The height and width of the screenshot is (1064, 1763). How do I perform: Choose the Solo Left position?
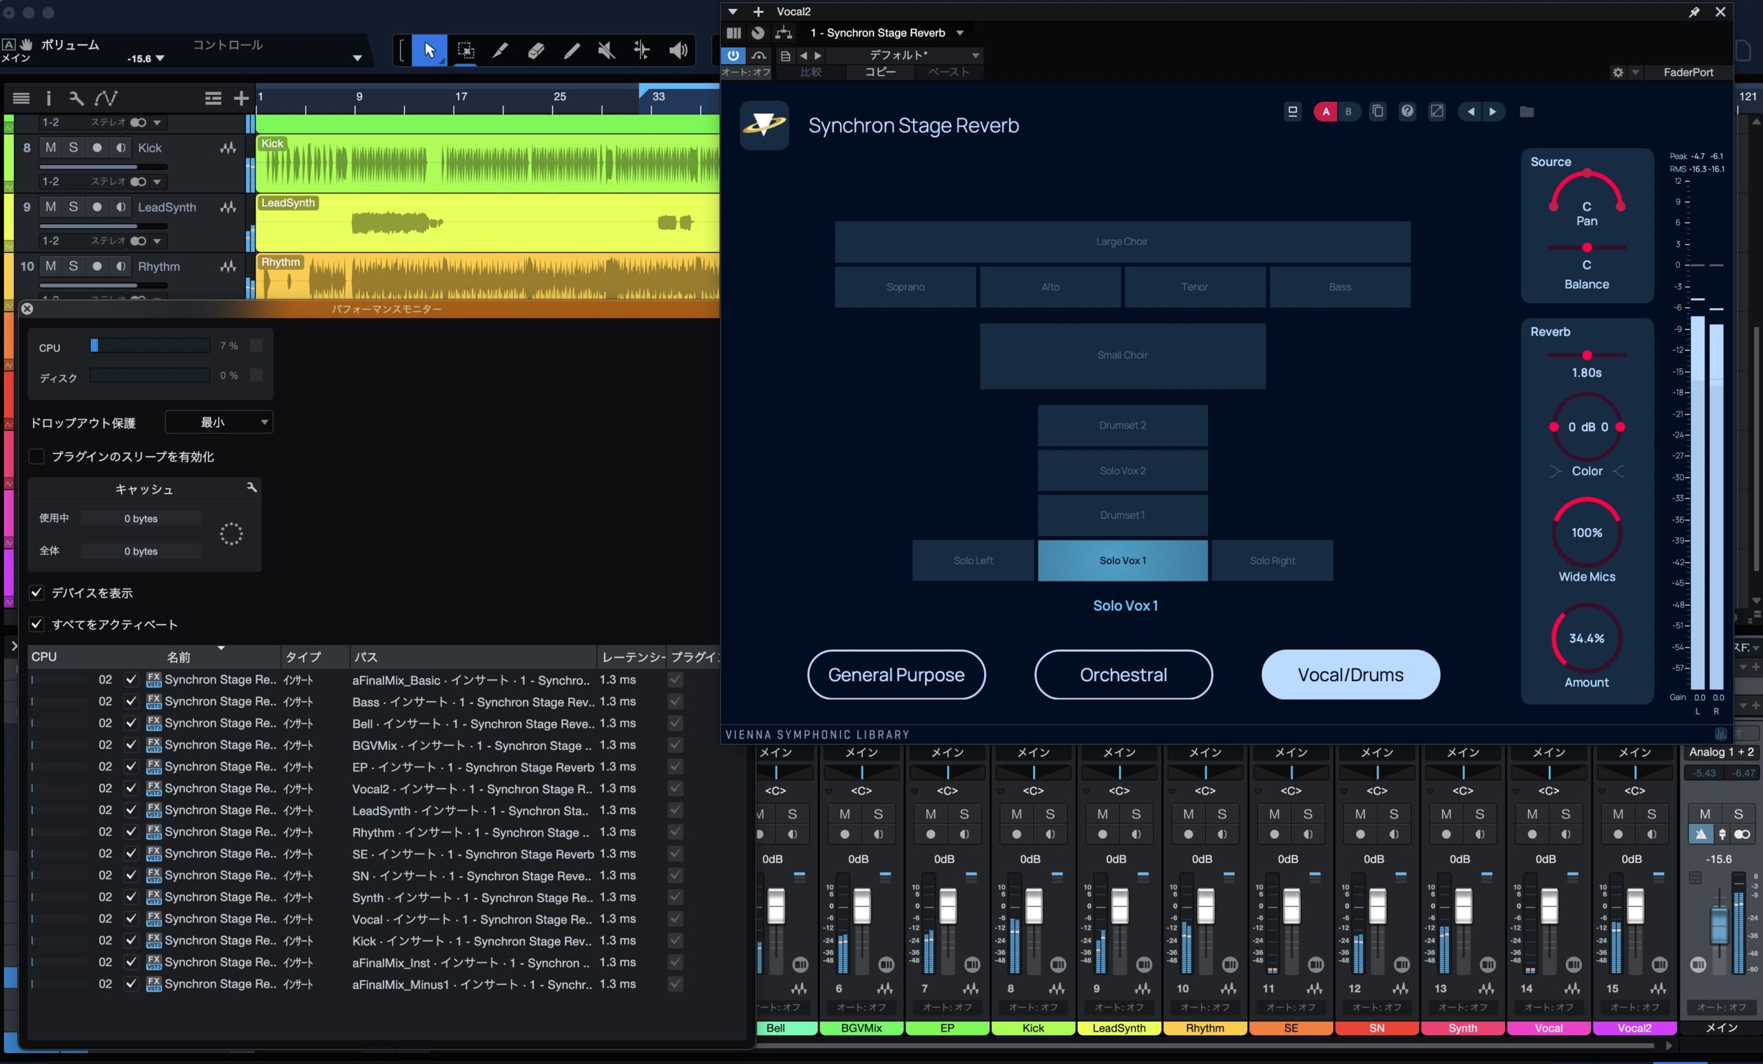[x=973, y=561]
